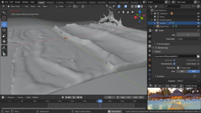Hide the Plants collection
Screen dimensions: 201x113
198,17
